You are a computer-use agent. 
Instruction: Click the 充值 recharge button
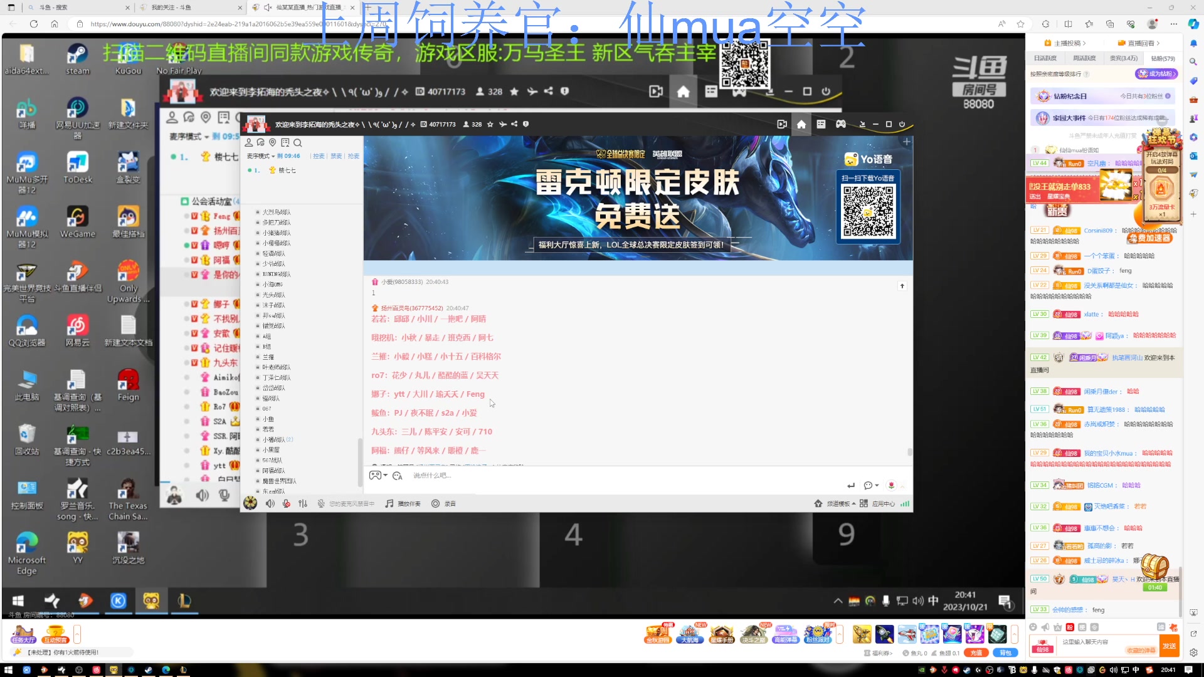point(976,653)
